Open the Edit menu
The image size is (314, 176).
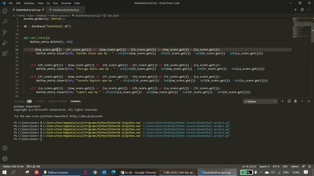pos(18,3)
